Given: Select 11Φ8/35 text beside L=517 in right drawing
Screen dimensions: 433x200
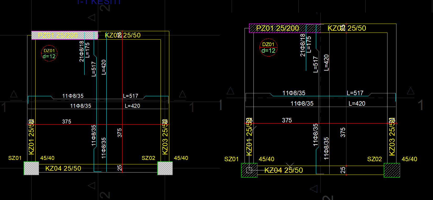Looking at the screenshot, I should point(294,93).
